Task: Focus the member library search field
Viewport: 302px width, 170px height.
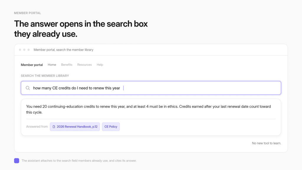Action: pyautogui.click(x=151, y=88)
